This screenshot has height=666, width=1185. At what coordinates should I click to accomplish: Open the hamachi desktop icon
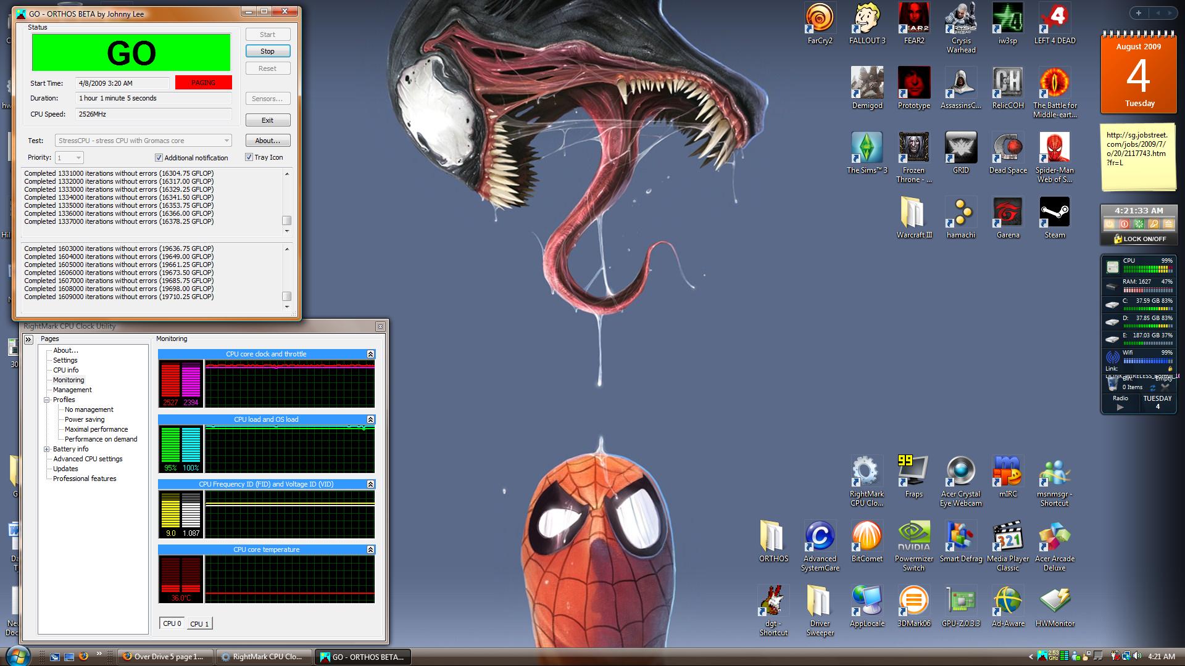(x=961, y=218)
